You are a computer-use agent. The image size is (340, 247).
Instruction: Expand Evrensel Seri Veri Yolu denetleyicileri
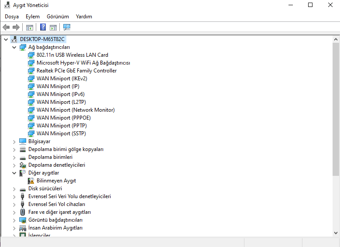(14, 197)
